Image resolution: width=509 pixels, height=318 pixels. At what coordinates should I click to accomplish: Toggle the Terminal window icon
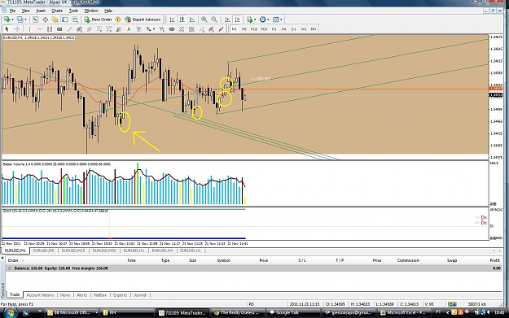click(x=65, y=20)
